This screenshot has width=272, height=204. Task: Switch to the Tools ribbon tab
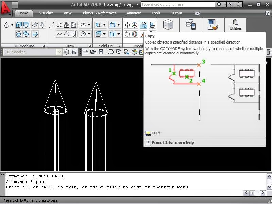coord(156,13)
